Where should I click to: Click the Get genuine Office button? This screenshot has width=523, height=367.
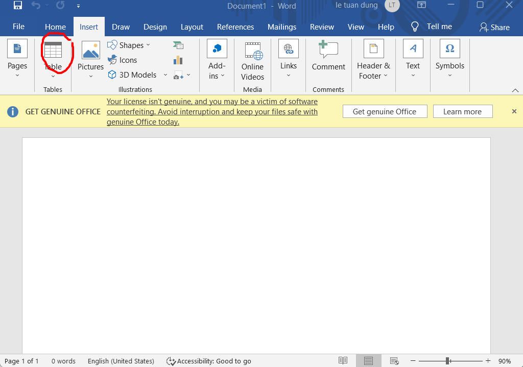pos(385,111)
